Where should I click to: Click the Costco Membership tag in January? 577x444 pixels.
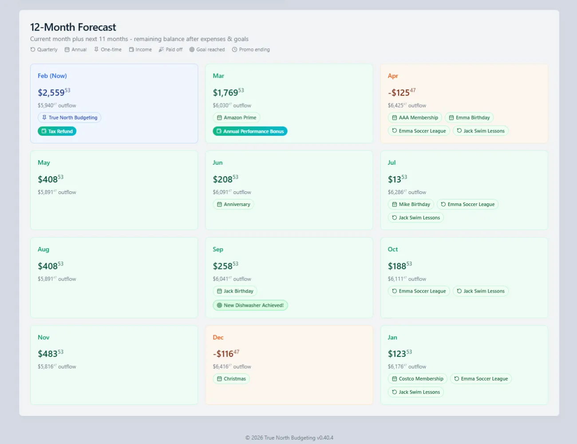pos(418,379)
